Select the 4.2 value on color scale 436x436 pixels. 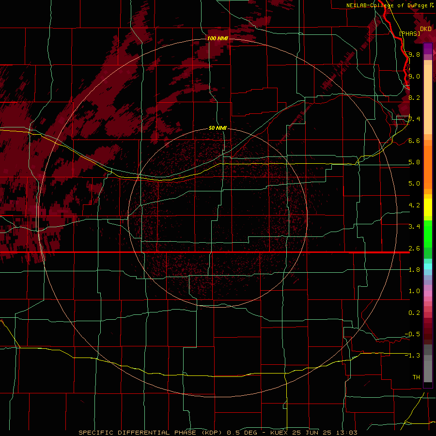[x=414, y=205]
